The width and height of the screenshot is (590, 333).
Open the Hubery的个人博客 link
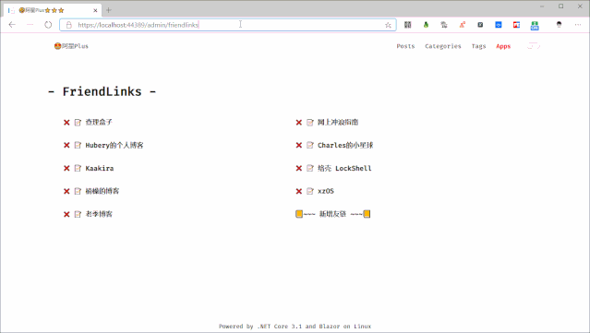click(x=114, y=146)
